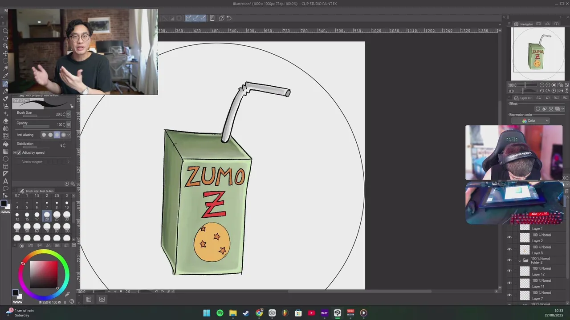Viewport: 570px width, 320px height.
Task: Select brush size 10 preset
Action: (67, 205)
